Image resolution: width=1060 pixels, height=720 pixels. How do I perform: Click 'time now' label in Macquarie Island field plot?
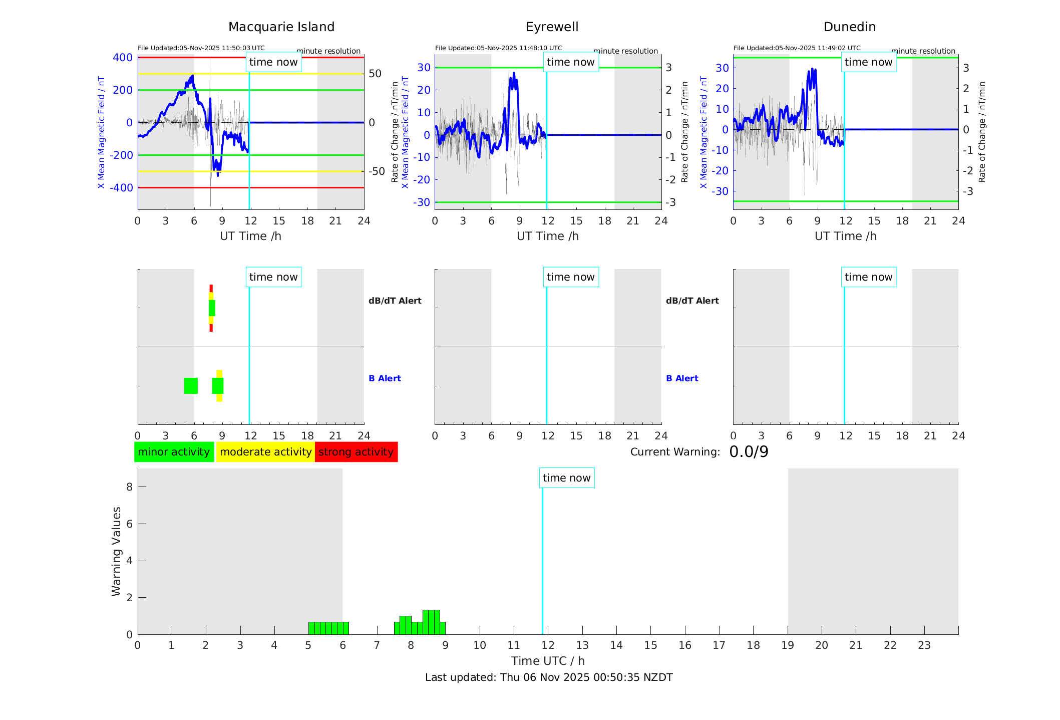pyautogui.click(x=273, y=62)
